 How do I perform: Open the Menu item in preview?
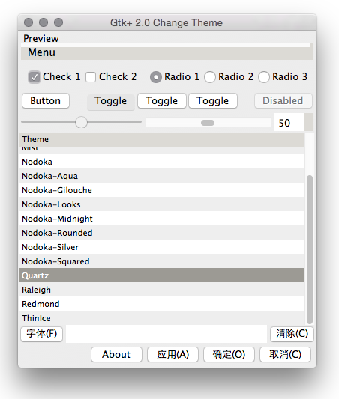point(41,52)
